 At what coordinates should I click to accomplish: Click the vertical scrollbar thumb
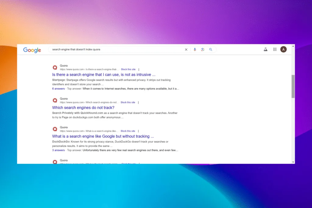coord(293,86)
